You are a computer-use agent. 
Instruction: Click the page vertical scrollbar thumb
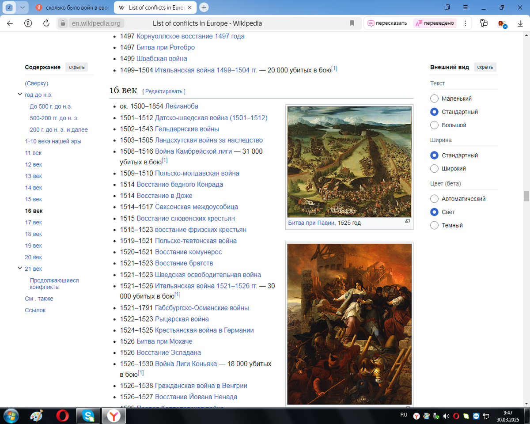point(526,196)
